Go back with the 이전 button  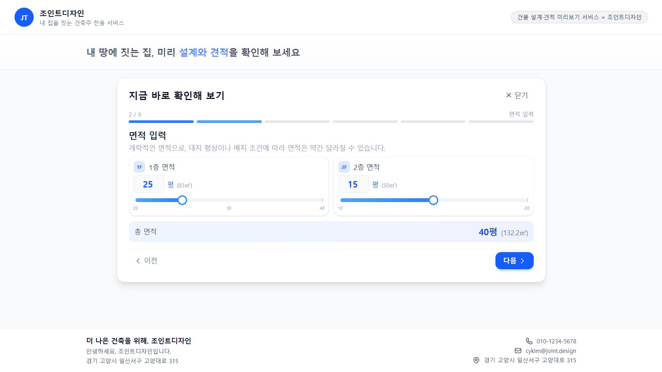tap(146, 260)
